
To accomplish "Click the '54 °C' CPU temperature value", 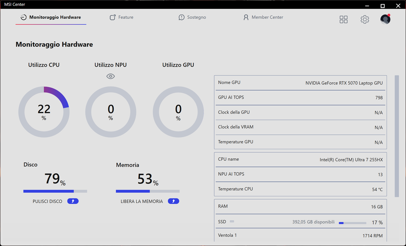I will coord(377,189).
